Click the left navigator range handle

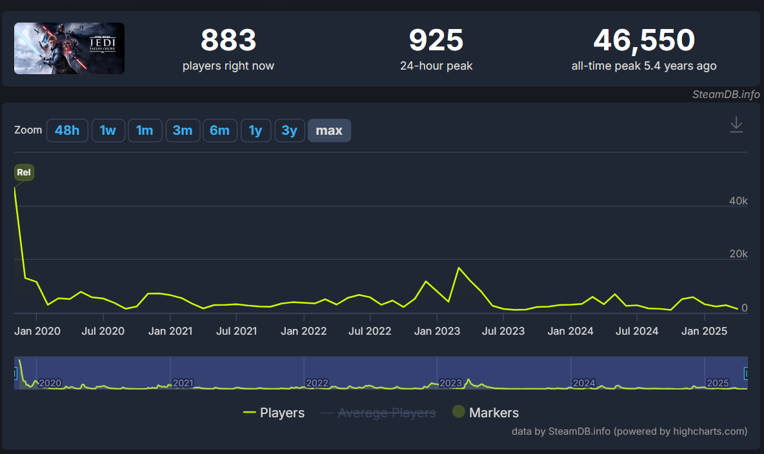[x=15, y=373]
